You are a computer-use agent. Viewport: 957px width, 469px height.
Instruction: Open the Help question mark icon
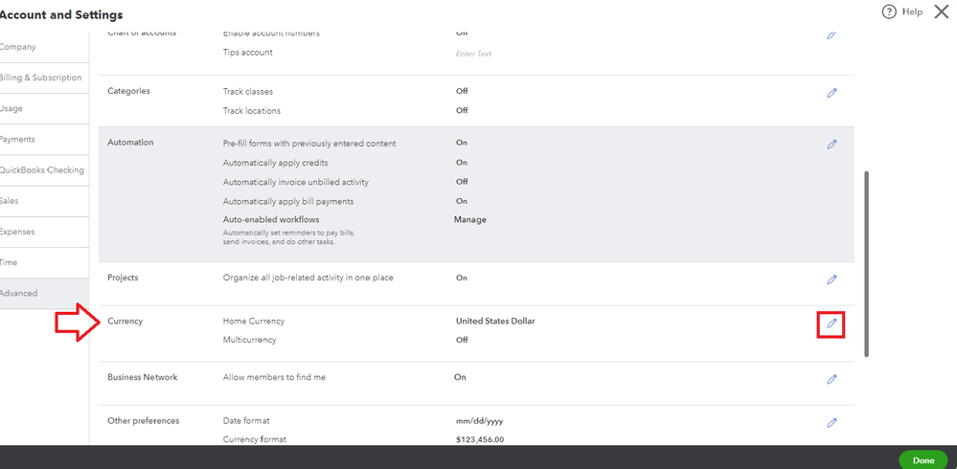pos(888,11)
